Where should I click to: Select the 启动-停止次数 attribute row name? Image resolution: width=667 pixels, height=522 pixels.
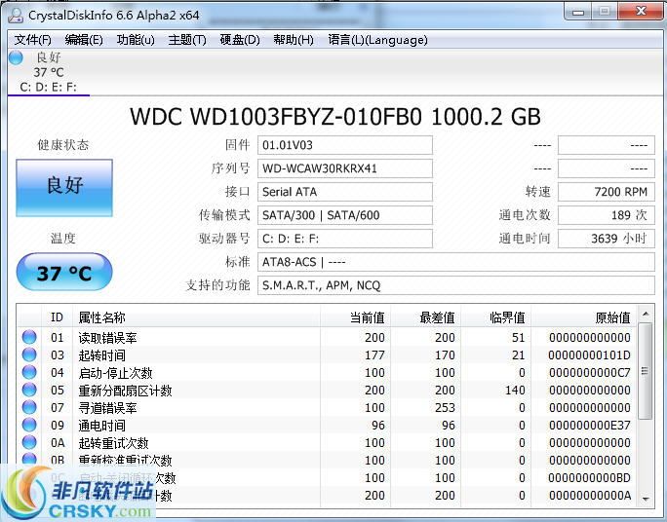click(x=115, y=373)
